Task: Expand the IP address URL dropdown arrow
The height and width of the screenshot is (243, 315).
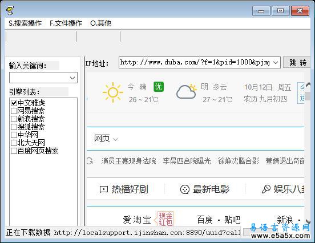Action: (276, 62)
